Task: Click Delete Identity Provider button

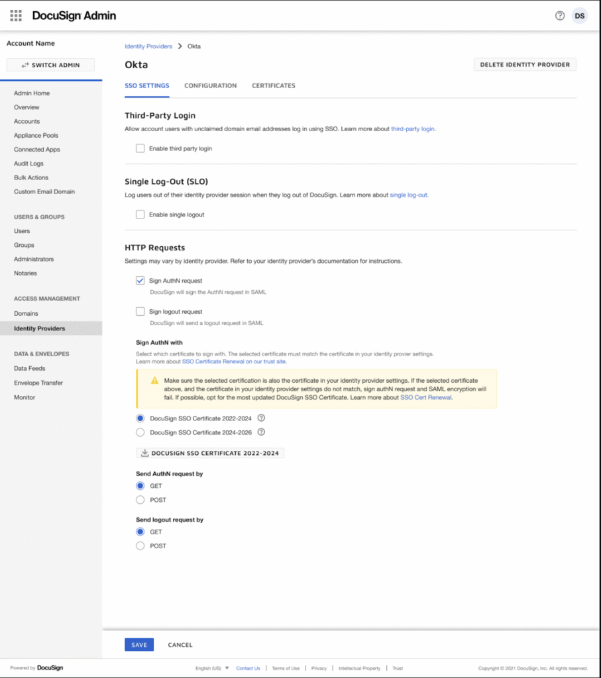Action: (x=525, y=64)
